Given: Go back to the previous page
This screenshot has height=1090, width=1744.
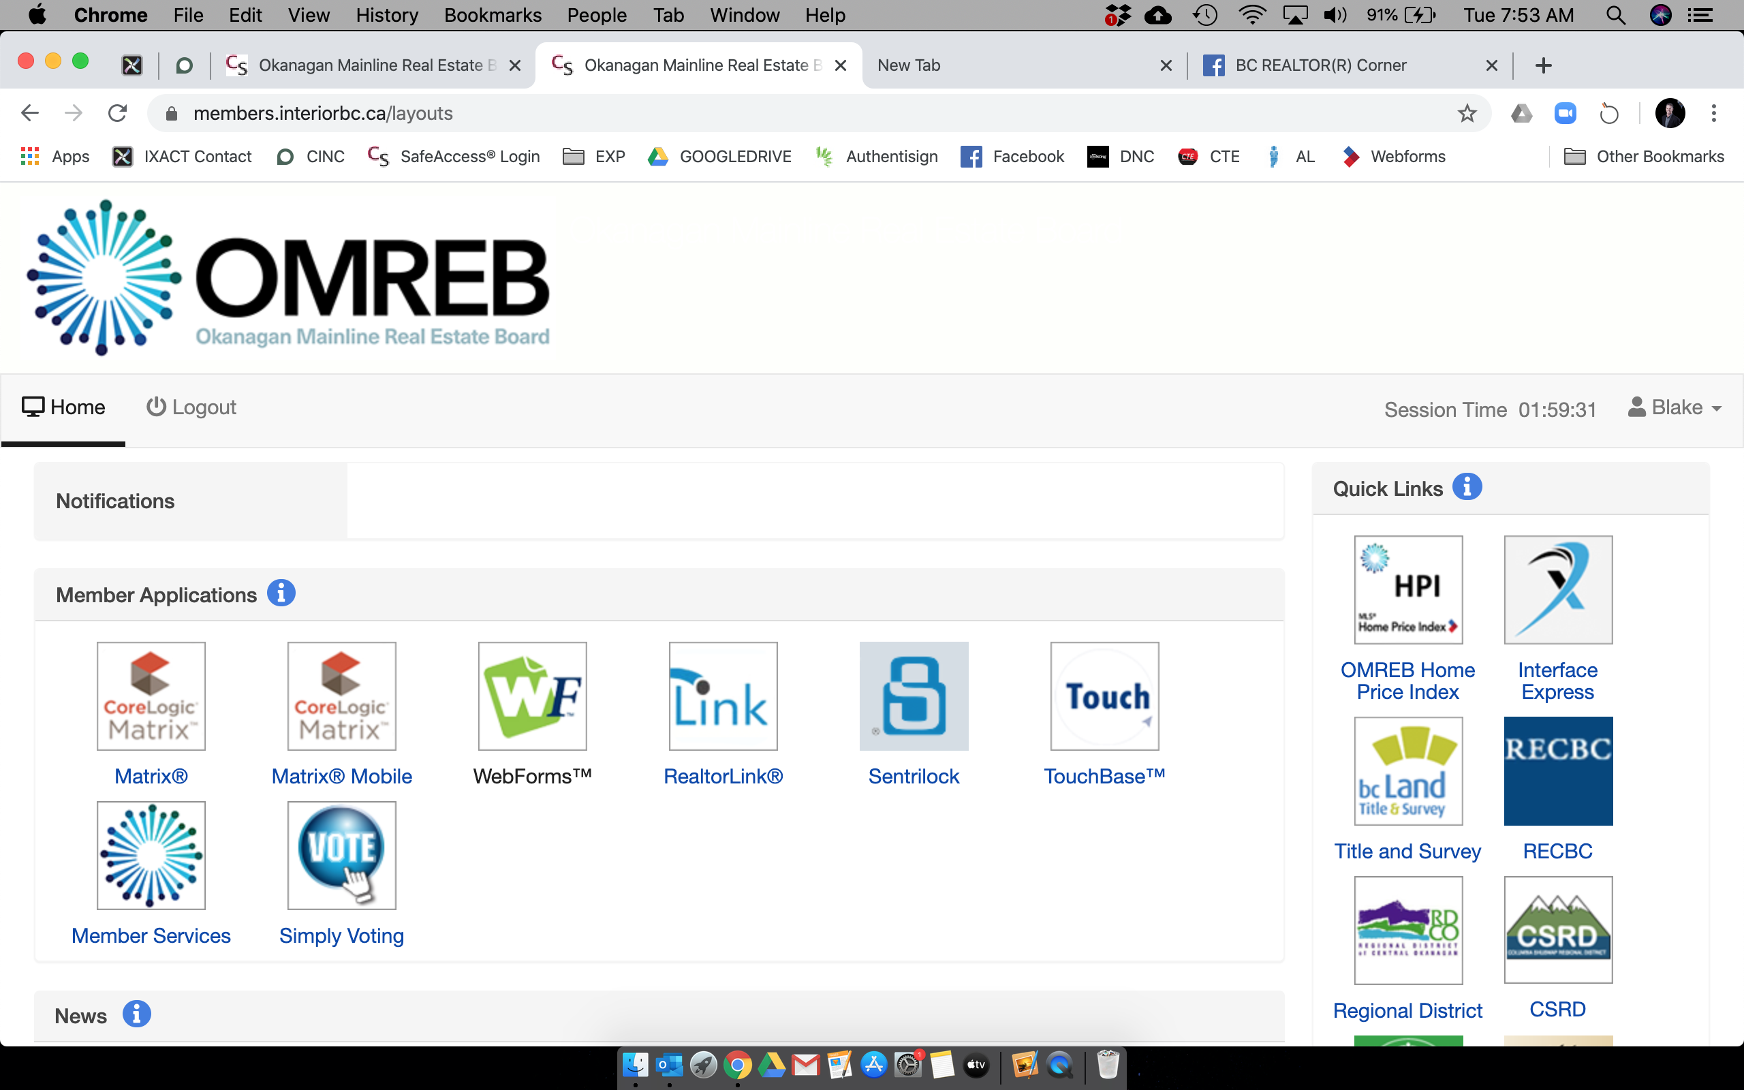Looking at the screenshot, I should [29, 113].
